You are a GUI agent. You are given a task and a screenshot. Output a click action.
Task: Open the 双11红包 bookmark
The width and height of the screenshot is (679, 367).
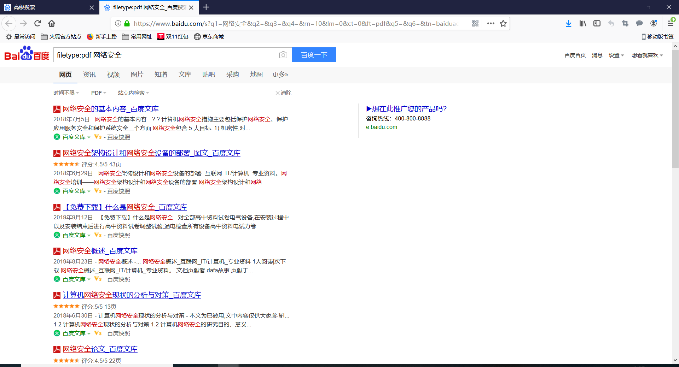(173, 37)
